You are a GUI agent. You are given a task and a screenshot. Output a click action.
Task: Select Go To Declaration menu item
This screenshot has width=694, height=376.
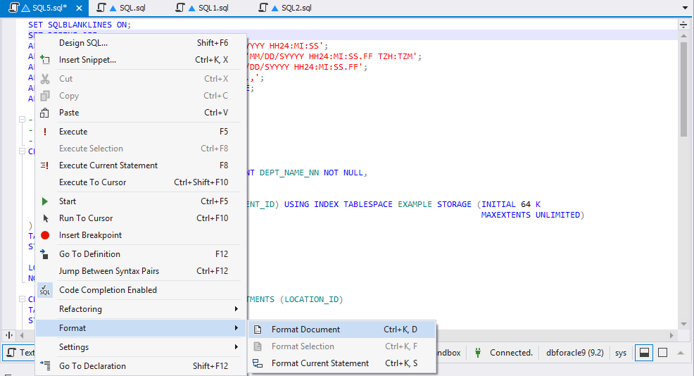coord(141,366)
